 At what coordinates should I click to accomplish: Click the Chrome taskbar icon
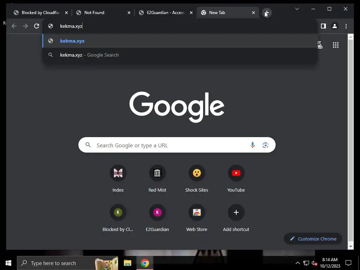[144, 263]
